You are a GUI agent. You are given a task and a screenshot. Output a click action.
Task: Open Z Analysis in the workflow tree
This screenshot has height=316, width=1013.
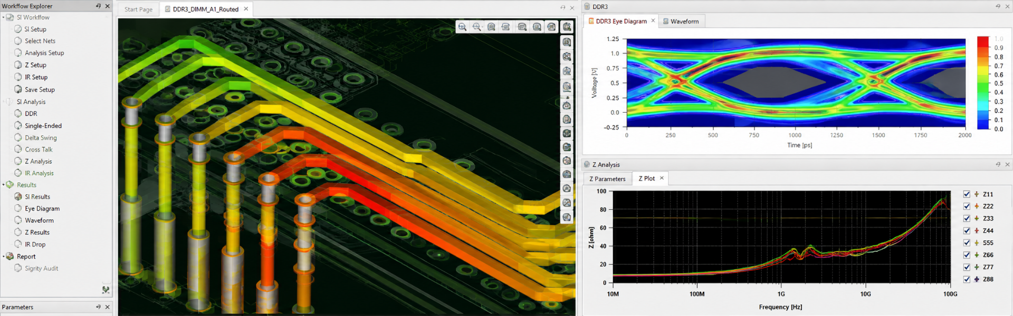tap(38, 161)
